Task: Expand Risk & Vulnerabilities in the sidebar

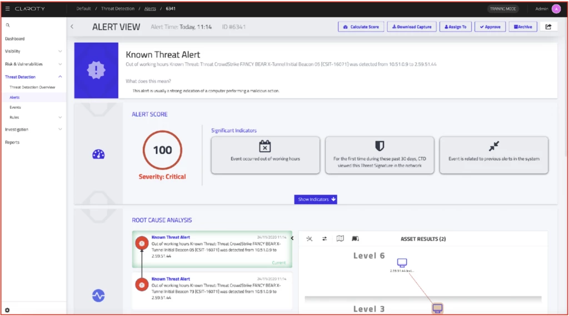Action: click(33, 64)
